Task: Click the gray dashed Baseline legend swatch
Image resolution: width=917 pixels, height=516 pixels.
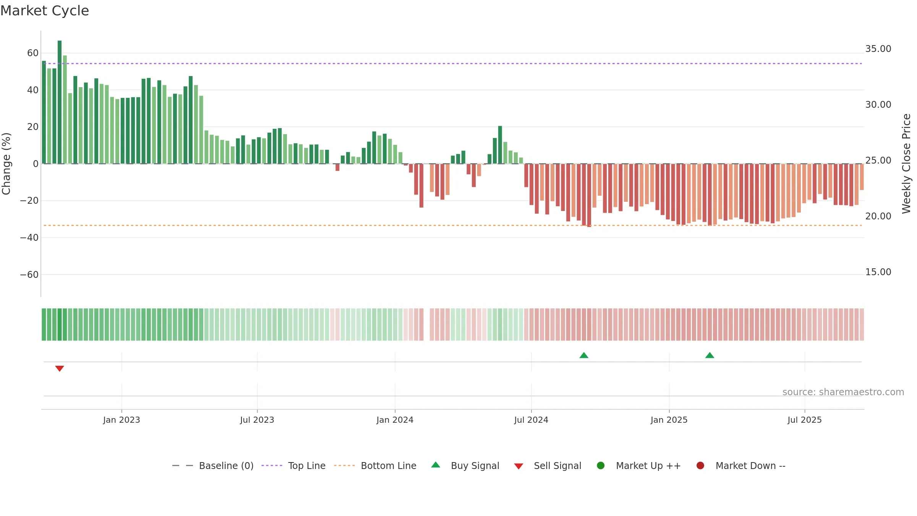Action: tap(183, 466)
